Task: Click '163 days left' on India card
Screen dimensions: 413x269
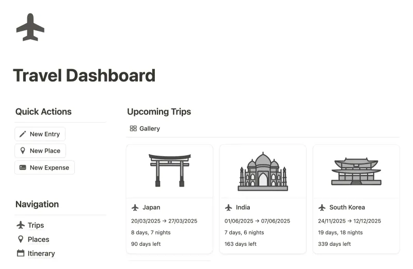Action: pyautogui.click(x=241, y=244)
